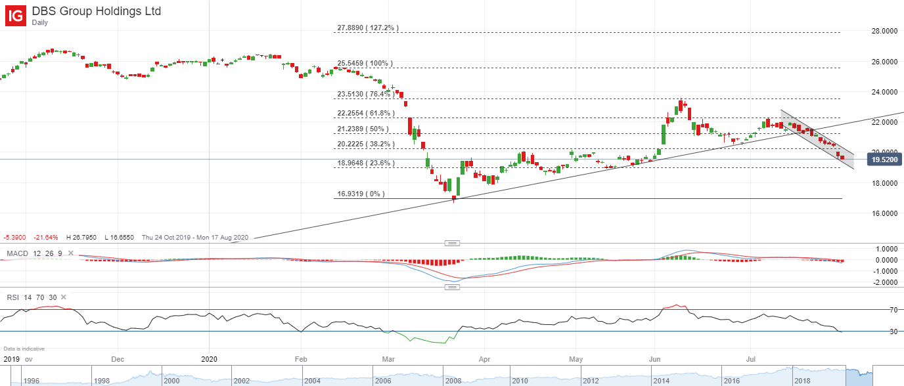Grab the resize handle above the MACD panel
The height and width of the screenshot is (386, 904).
(452, 243)
